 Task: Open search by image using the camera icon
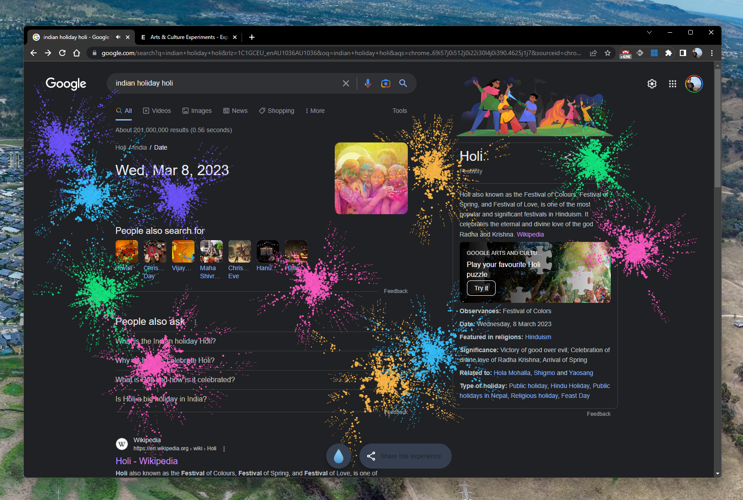[385, 83]
